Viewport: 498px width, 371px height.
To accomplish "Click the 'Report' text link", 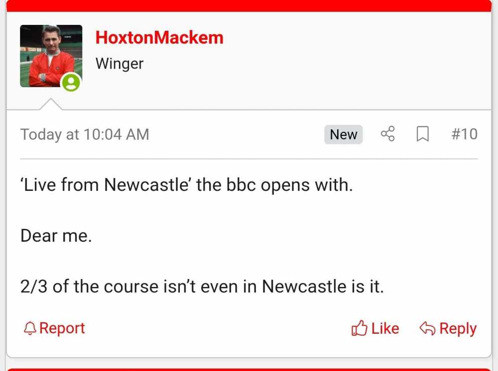I will click(62, 328).
